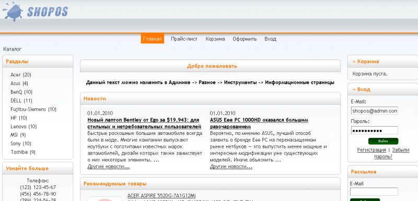Click the first 01.01.2010 news date
Image resolution: width=418 pixels, height=201 pixels.
coord(100,114)
